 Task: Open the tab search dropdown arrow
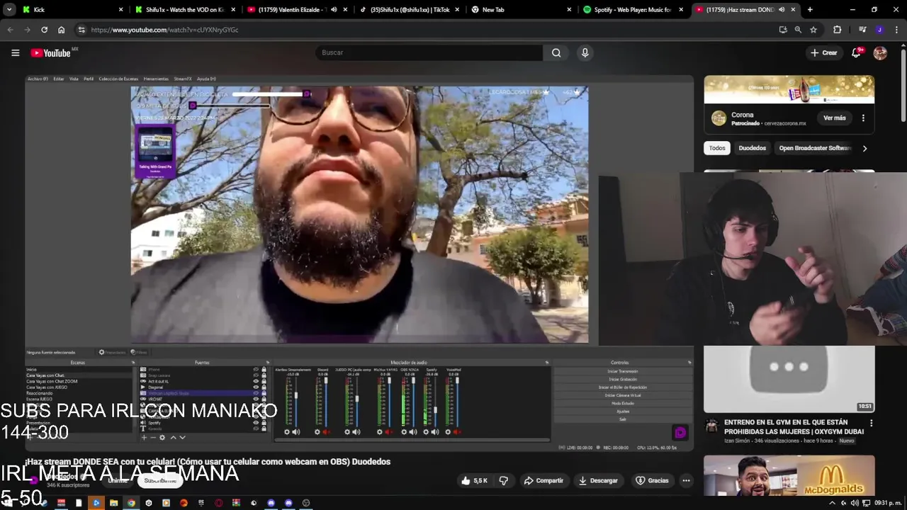tap(9, 10)
